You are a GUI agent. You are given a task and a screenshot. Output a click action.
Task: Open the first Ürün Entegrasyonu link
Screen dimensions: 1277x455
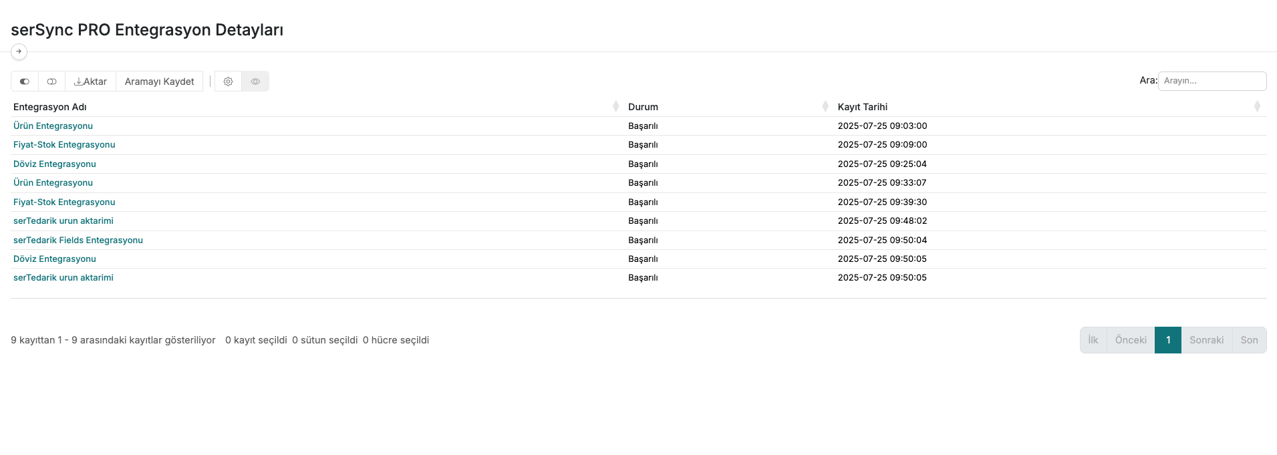click(x=53, y=126)
